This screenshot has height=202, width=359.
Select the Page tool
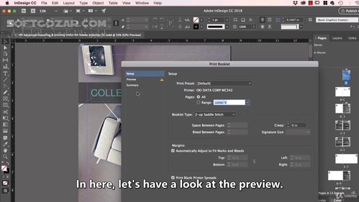(x=5, y=54)
